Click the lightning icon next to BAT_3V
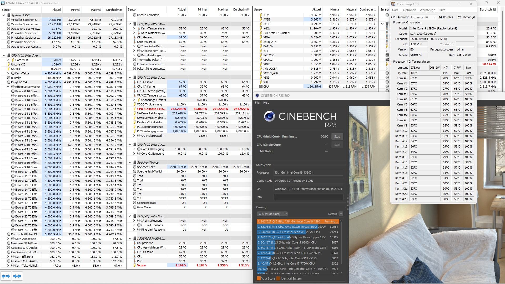This screenshot has height=284, width=505. click(261, 46)
